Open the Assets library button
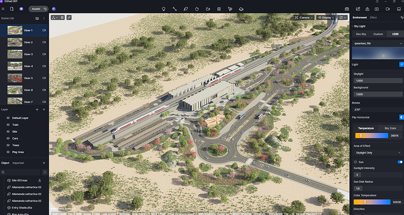 pyautogui.click(x=39, y=9)
